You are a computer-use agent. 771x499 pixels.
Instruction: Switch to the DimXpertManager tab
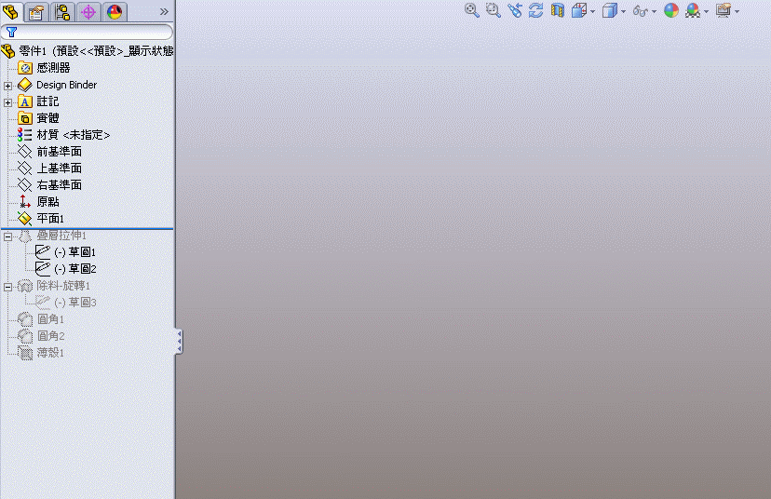click(x=88, y=12)
